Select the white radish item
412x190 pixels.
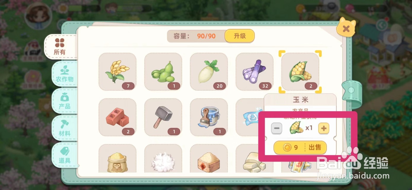(x=209, y=71)
